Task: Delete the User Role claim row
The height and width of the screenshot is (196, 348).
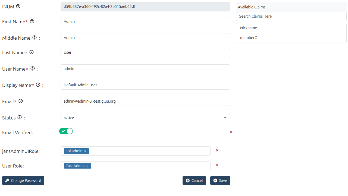Action: coord(217,165)
